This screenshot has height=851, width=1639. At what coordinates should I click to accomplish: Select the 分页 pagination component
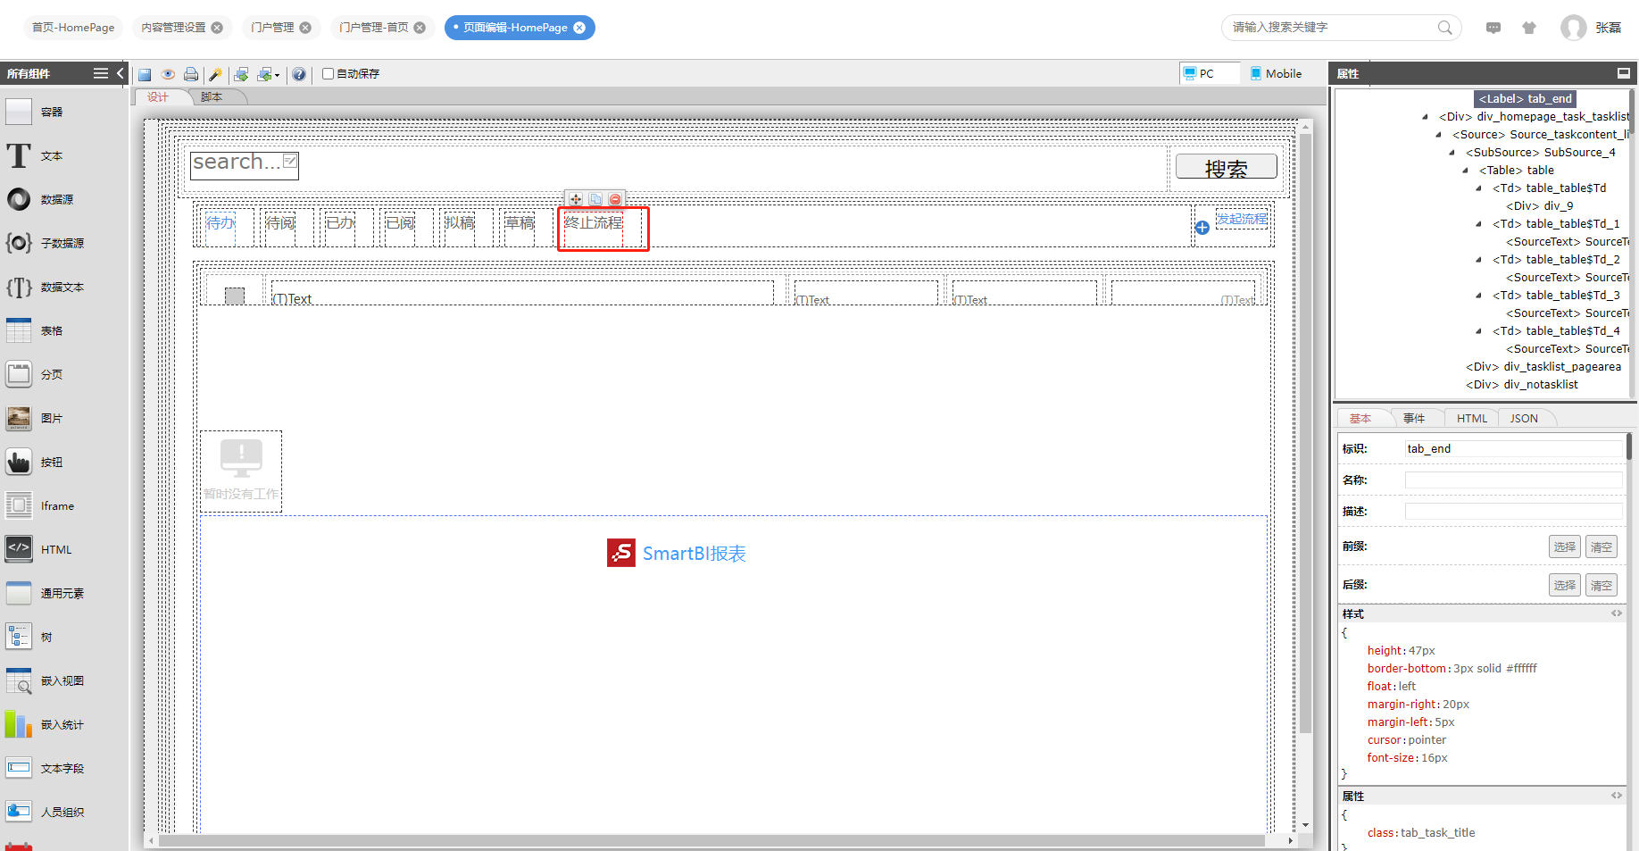pos(35,374)
